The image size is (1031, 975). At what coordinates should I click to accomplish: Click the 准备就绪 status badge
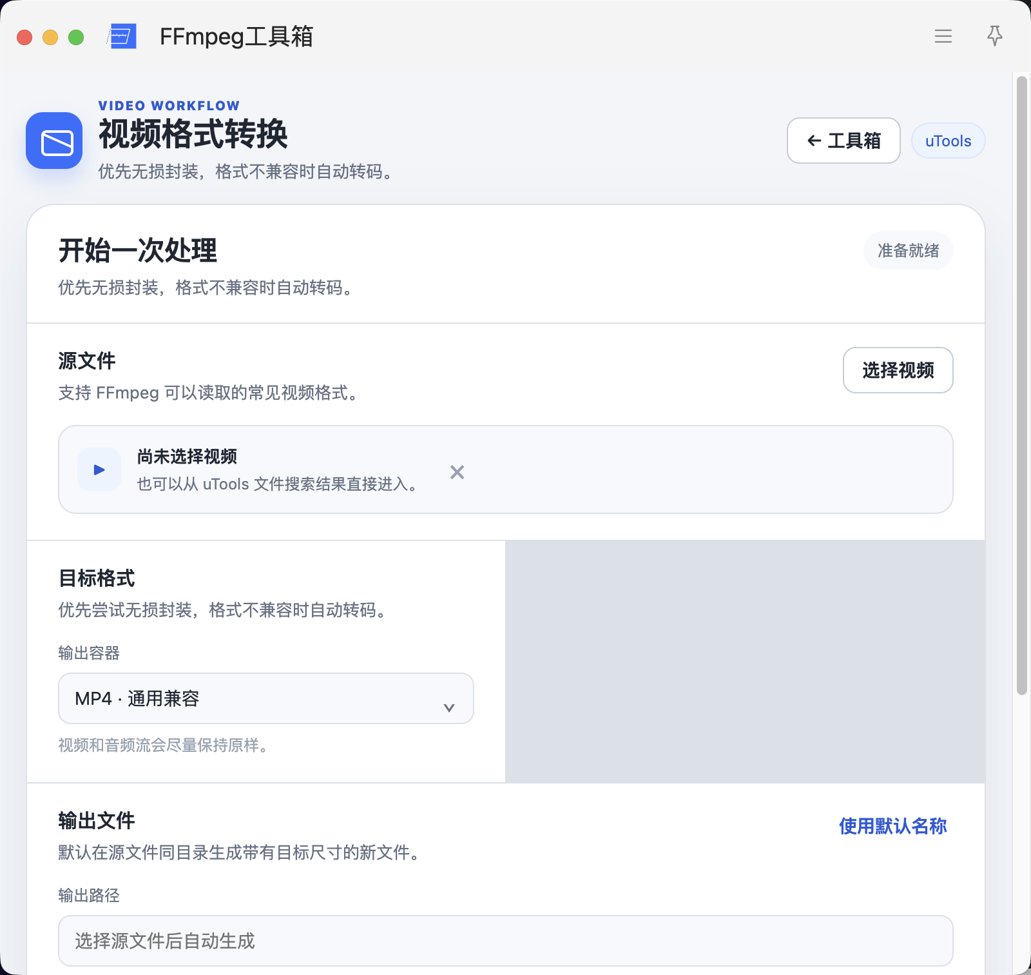click(908, 251)
